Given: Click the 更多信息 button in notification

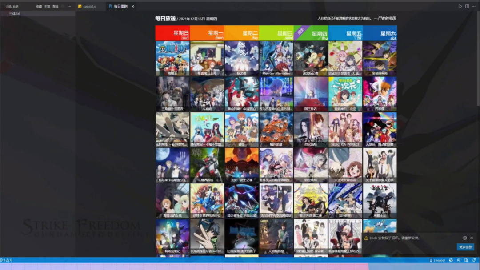Looking at the screenshot, I should tap(465, 247).
